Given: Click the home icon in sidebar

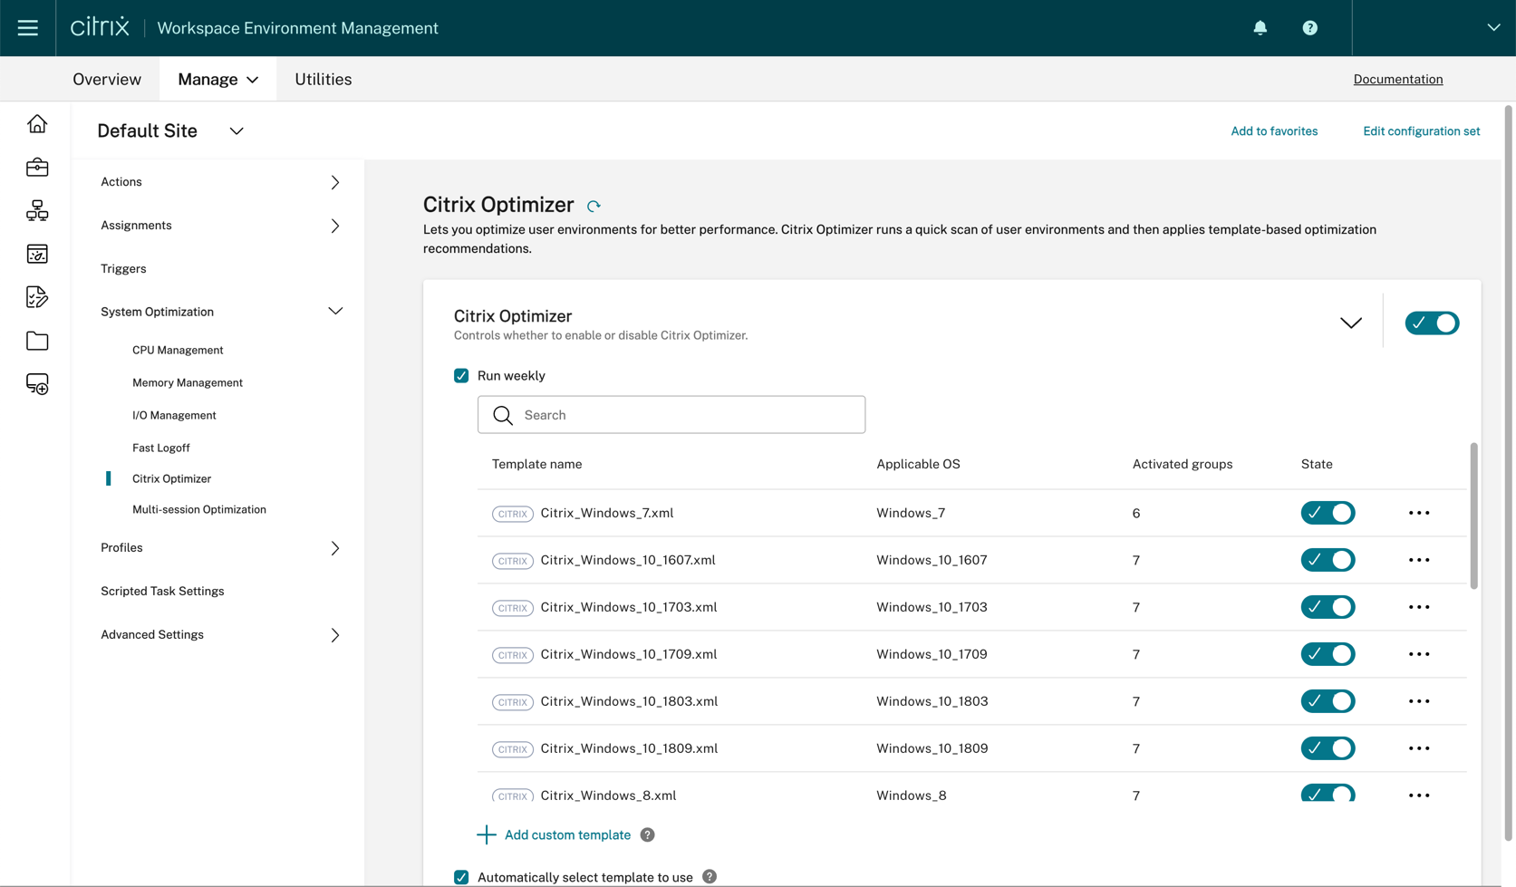Looking at the screenshot, I should [x=37, y=124].
